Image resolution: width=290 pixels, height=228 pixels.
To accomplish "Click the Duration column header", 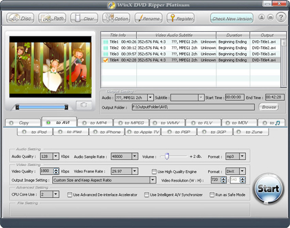I will pyautogui.click(x=233, y=35).
